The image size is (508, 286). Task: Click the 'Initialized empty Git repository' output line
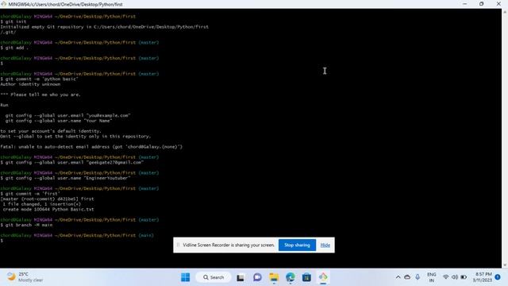point(104,27)
